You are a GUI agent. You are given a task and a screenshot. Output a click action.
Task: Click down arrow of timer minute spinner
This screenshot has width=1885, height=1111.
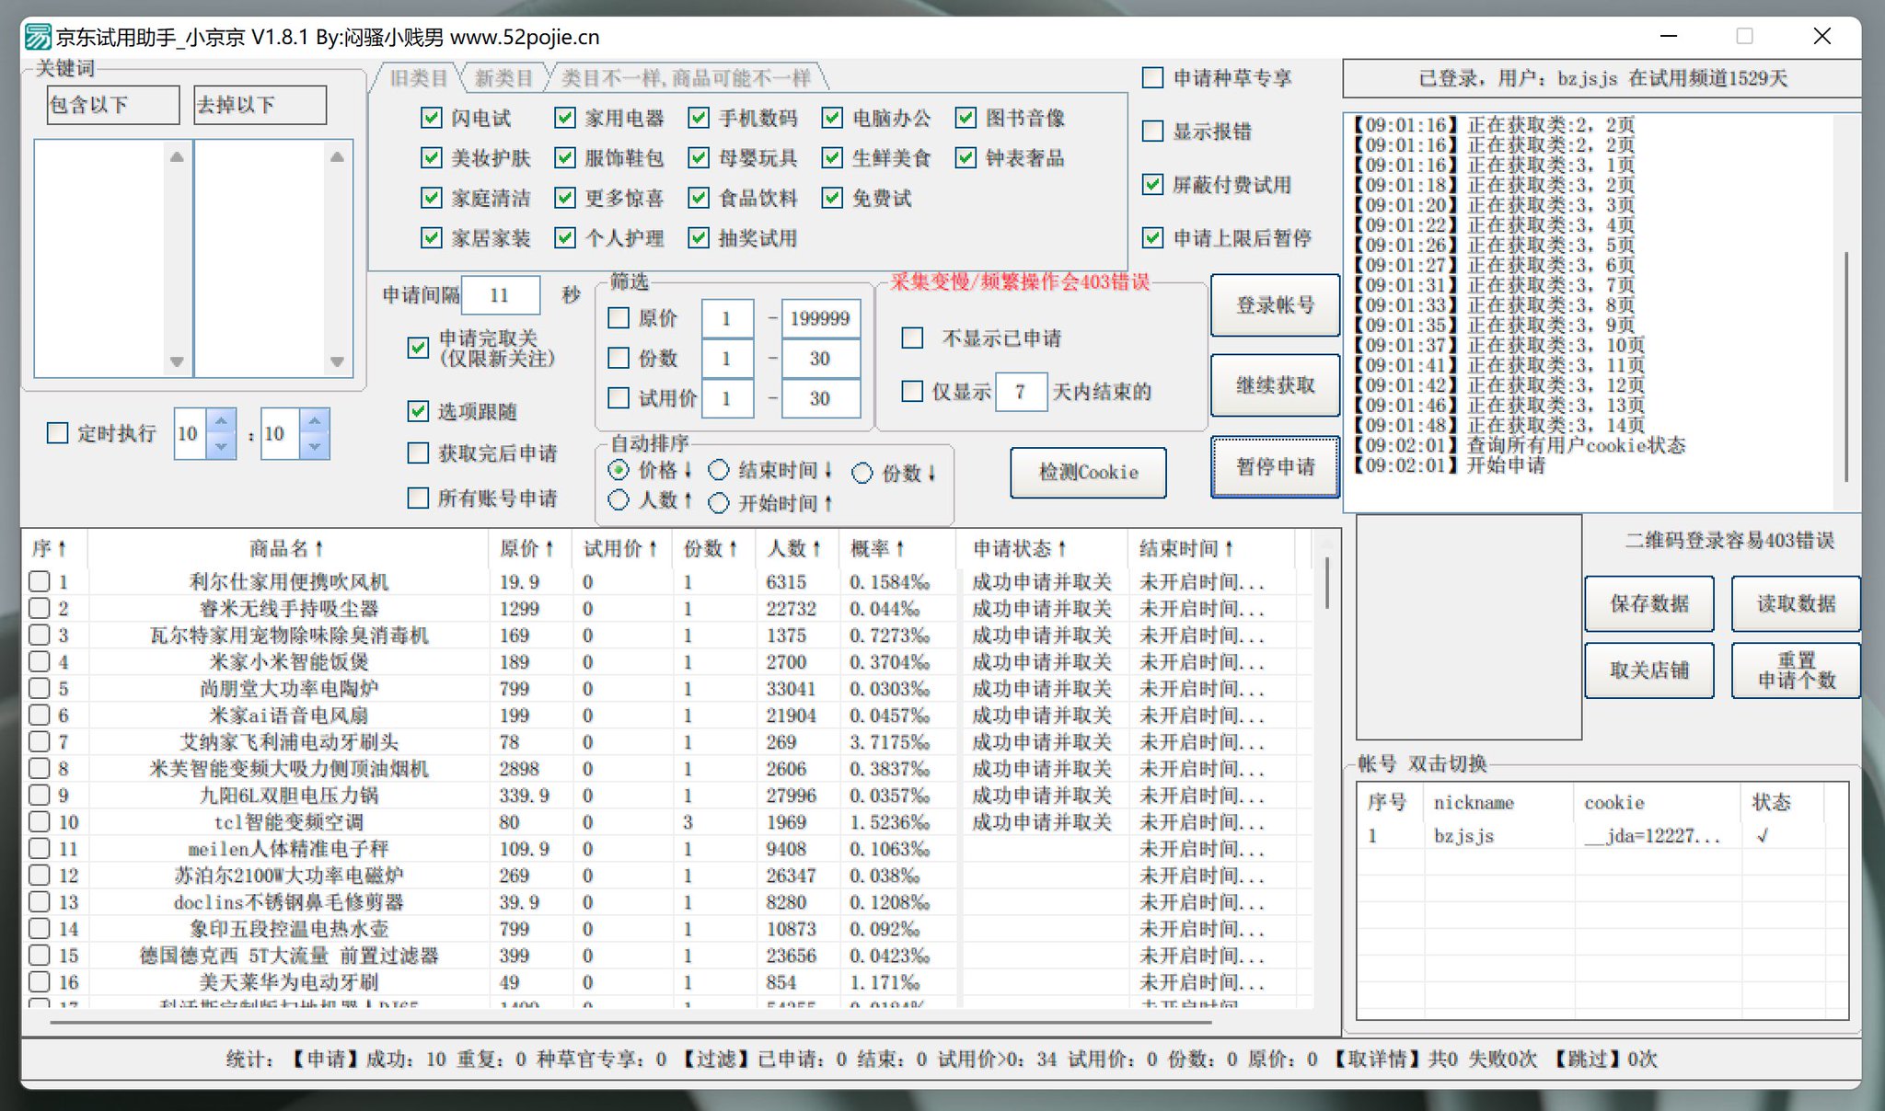pyautogui.click(x=315, y=446)
